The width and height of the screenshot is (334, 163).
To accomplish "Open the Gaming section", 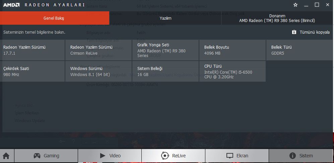I will point(46,156).
